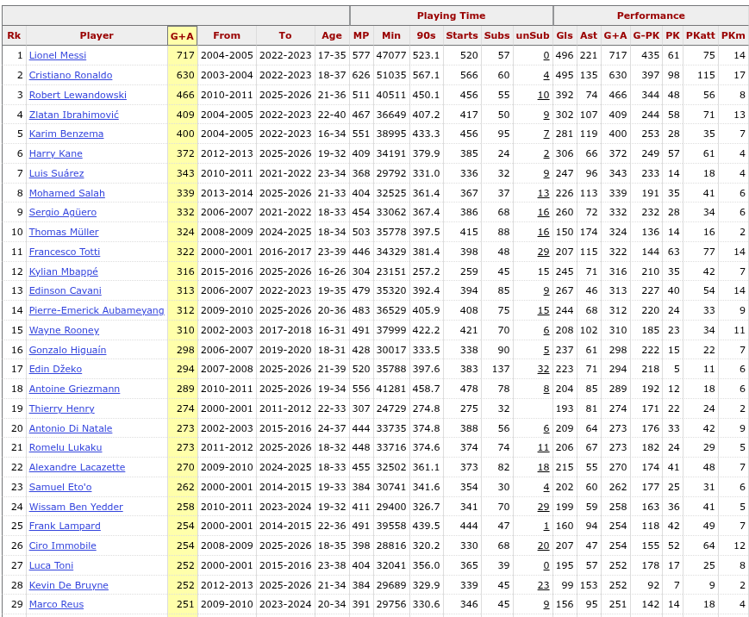
Task: Follow the Edin Džeko link
Action: pyautogui.click(x=55, y=369)
